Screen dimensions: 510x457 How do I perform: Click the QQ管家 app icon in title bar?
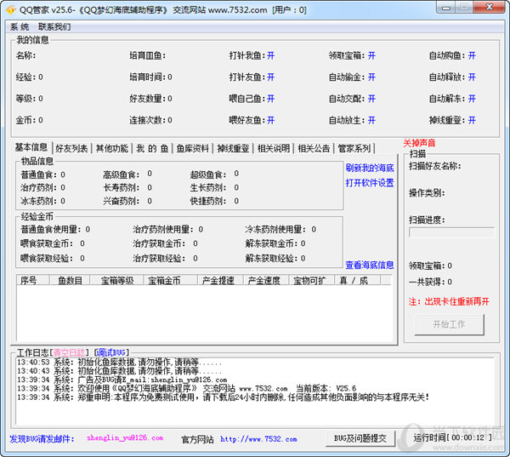(11, 9)
